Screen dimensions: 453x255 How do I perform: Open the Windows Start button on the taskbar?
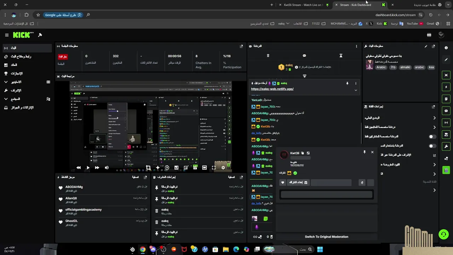pyautogui.click(x=320, y=249)
